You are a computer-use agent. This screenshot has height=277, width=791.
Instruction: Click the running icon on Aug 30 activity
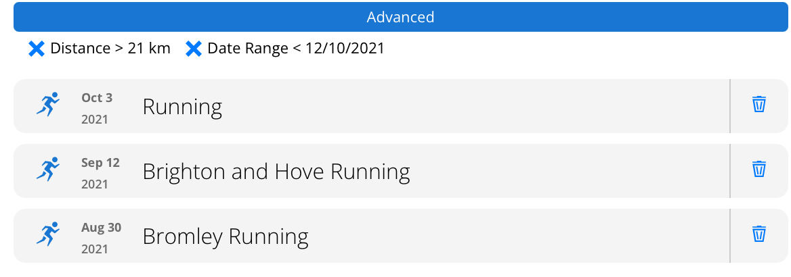click(x=49, y=234)
